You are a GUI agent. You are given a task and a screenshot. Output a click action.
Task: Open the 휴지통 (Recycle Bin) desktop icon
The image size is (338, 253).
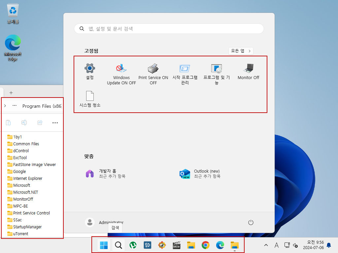(13, 13)
